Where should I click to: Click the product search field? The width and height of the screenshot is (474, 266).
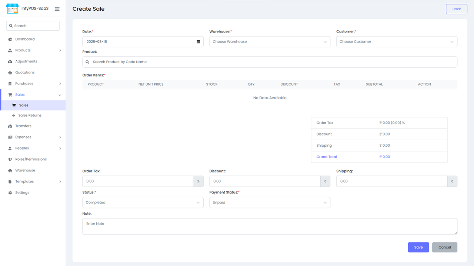[270, 62]
